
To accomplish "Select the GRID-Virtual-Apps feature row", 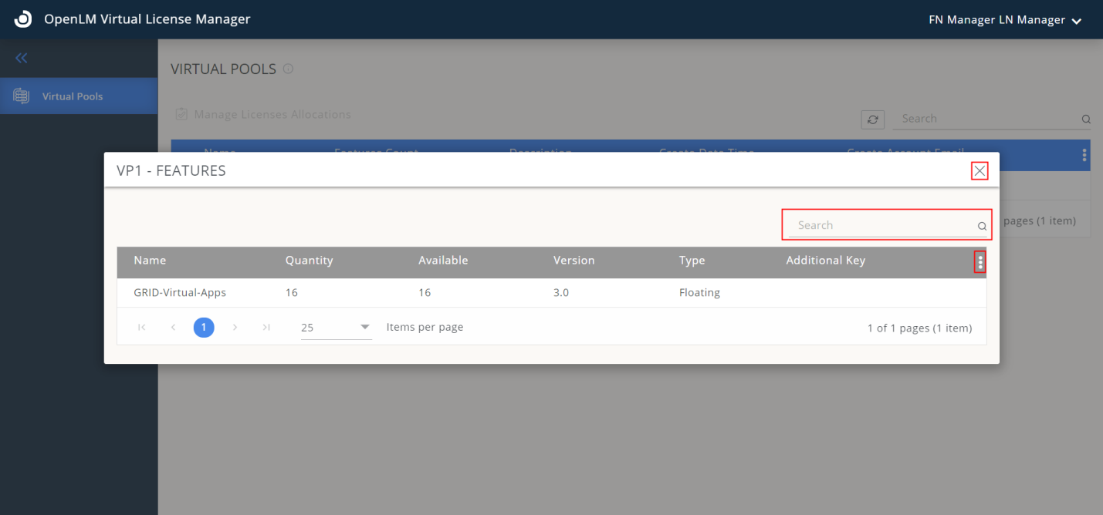I will (180, 293).
